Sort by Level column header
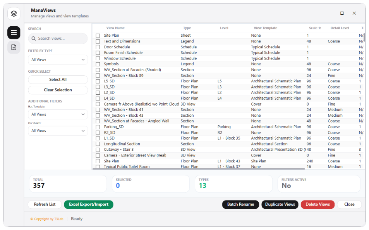This screenshot has width=369, height=230. click(224, 28)
